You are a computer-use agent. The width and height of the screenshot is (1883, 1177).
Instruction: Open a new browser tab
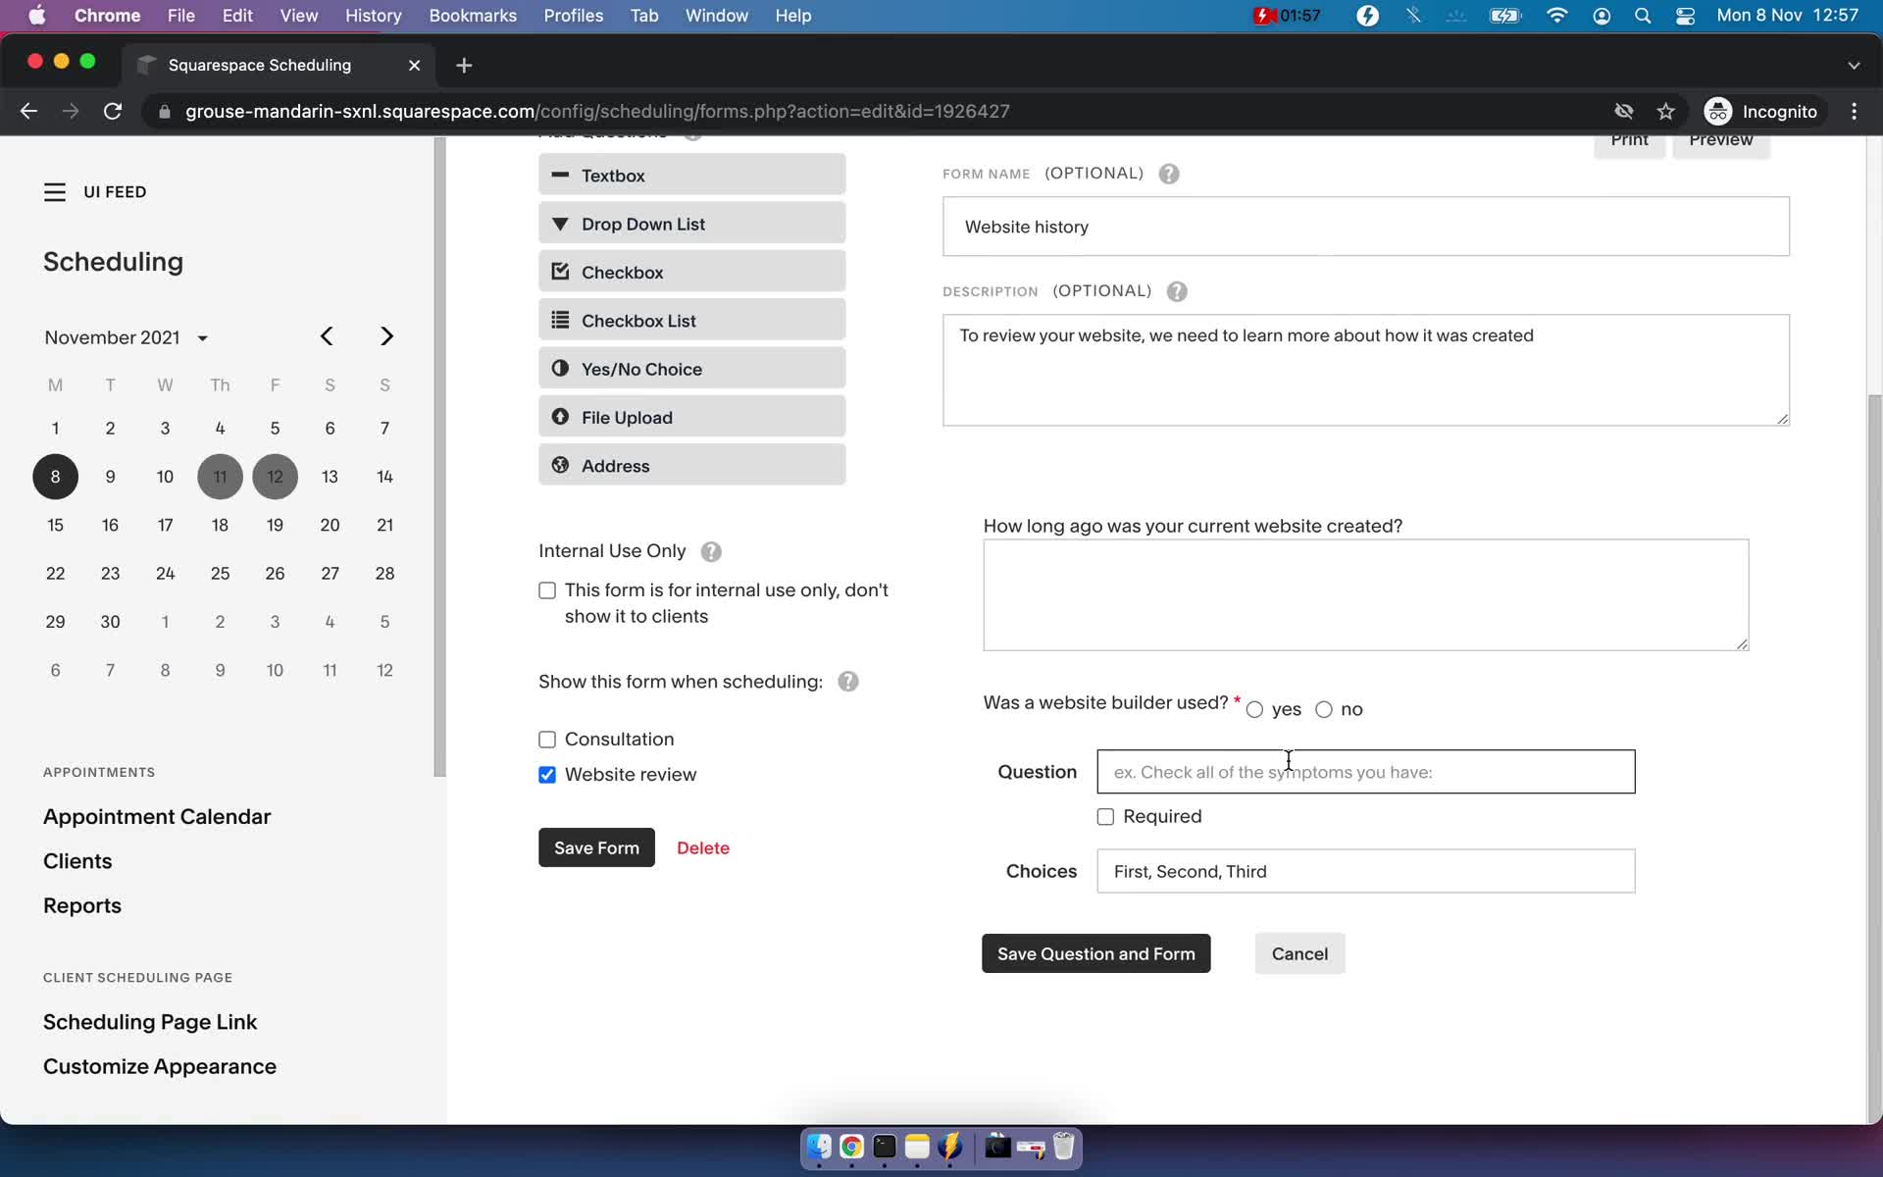tap(464, 65)
